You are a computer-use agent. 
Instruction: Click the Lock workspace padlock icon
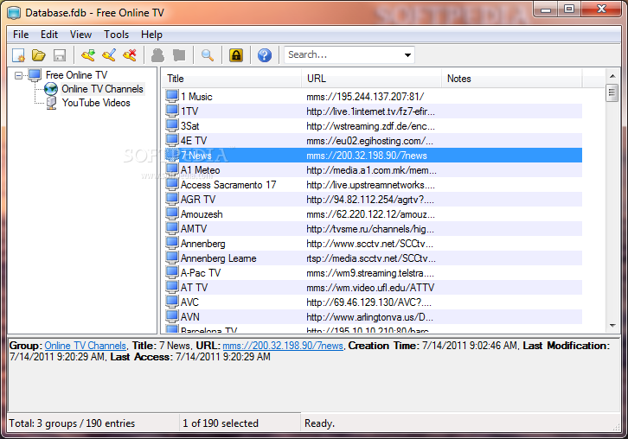[x=236, y=54]
